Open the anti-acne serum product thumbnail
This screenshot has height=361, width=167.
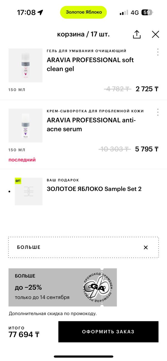point(26,126)
